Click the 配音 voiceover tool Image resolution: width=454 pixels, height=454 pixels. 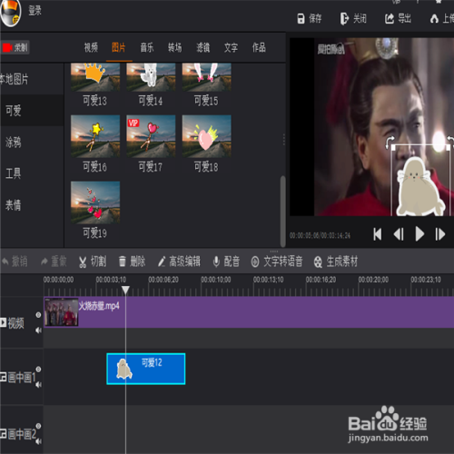tap(226, 262)
